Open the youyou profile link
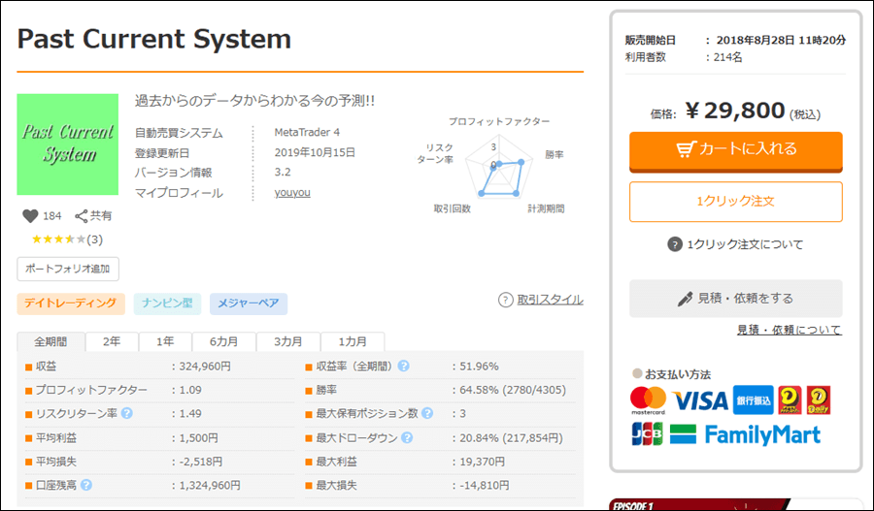Screen dimensions: 874x511 [x=292, y=192]
